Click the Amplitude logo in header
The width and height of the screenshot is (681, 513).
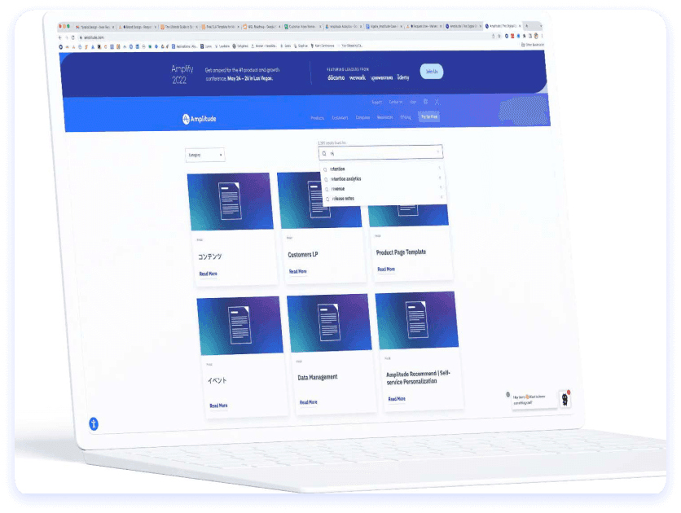coord(200,120)
